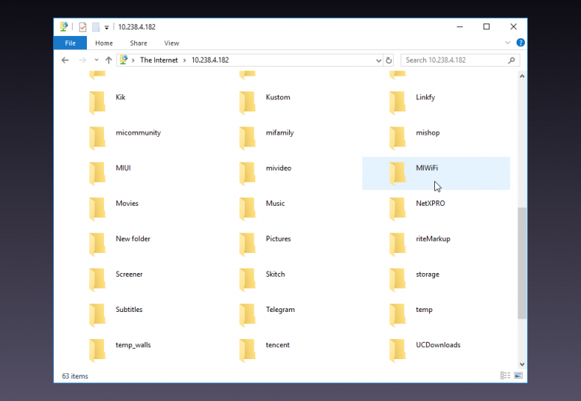Open the File menu
Image resolution: width=581 pixels, height=401 pixels.
tap(70, 43)
